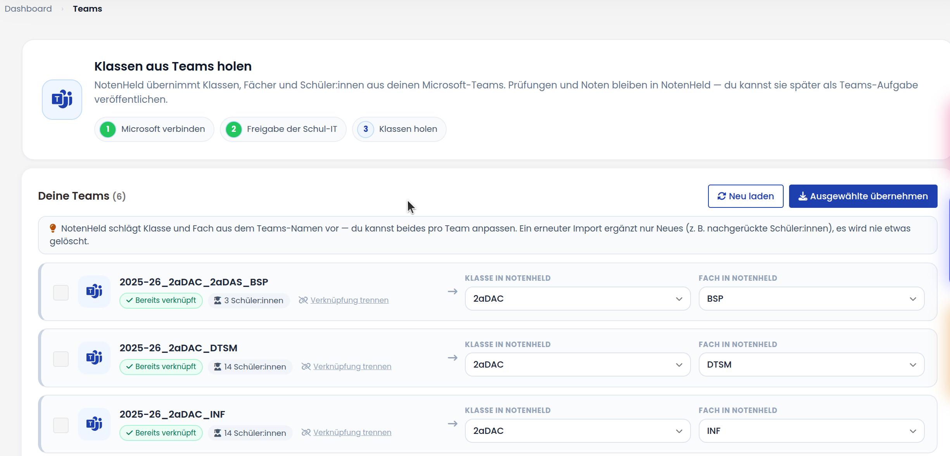Click Verknüpfung trennen for DTSM team
Image resolution: width=950 pixels, height=456 pixels.
pos(352,366)
